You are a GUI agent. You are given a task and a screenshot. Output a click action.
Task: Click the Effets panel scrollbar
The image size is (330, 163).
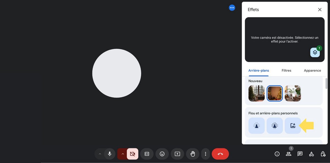pos(326,84)
